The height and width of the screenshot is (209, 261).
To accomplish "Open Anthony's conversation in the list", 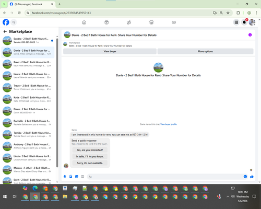I will point(28,146).
